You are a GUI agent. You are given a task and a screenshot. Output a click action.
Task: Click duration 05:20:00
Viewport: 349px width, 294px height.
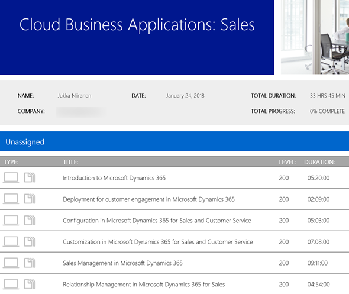(x=318, y=178)
